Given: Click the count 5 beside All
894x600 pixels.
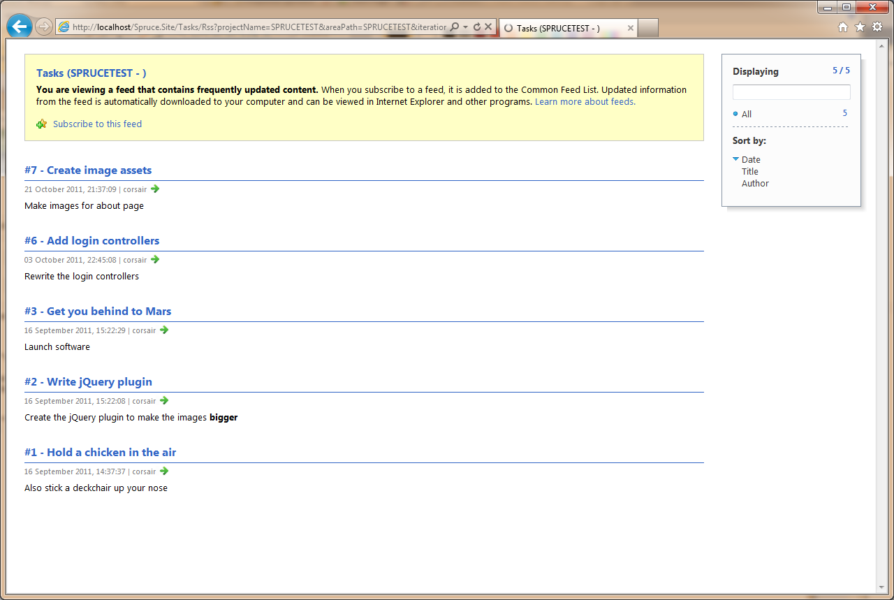Looking at the screenshot, I should pyautogui.click(x=845, y=113).
